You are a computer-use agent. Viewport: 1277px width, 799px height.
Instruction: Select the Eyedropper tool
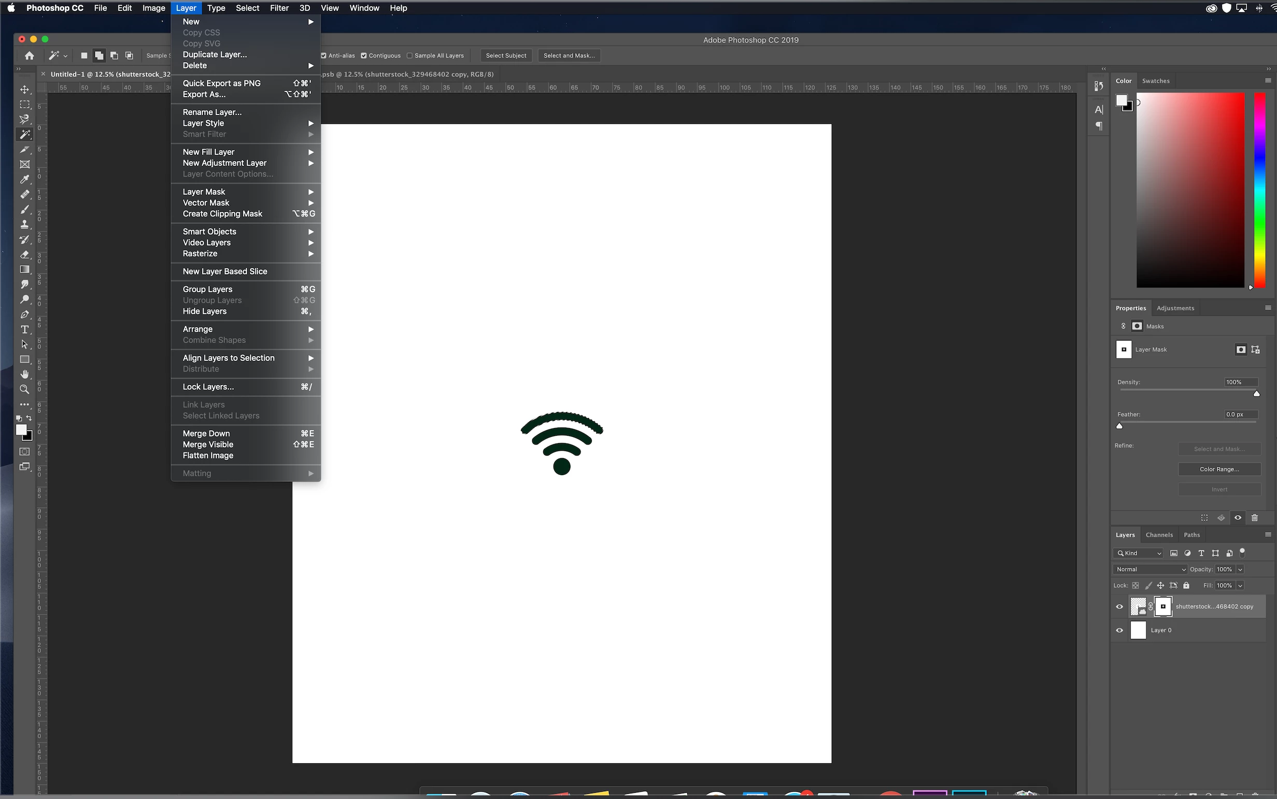pos(24,180)
